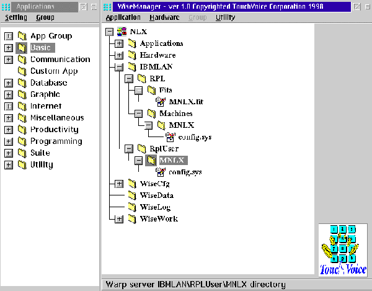Click the WiseData folder icon
The image size is (372, 291).
132,195
